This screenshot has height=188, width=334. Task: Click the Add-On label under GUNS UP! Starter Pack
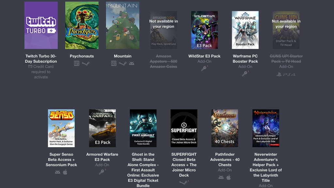coord(286,67)
